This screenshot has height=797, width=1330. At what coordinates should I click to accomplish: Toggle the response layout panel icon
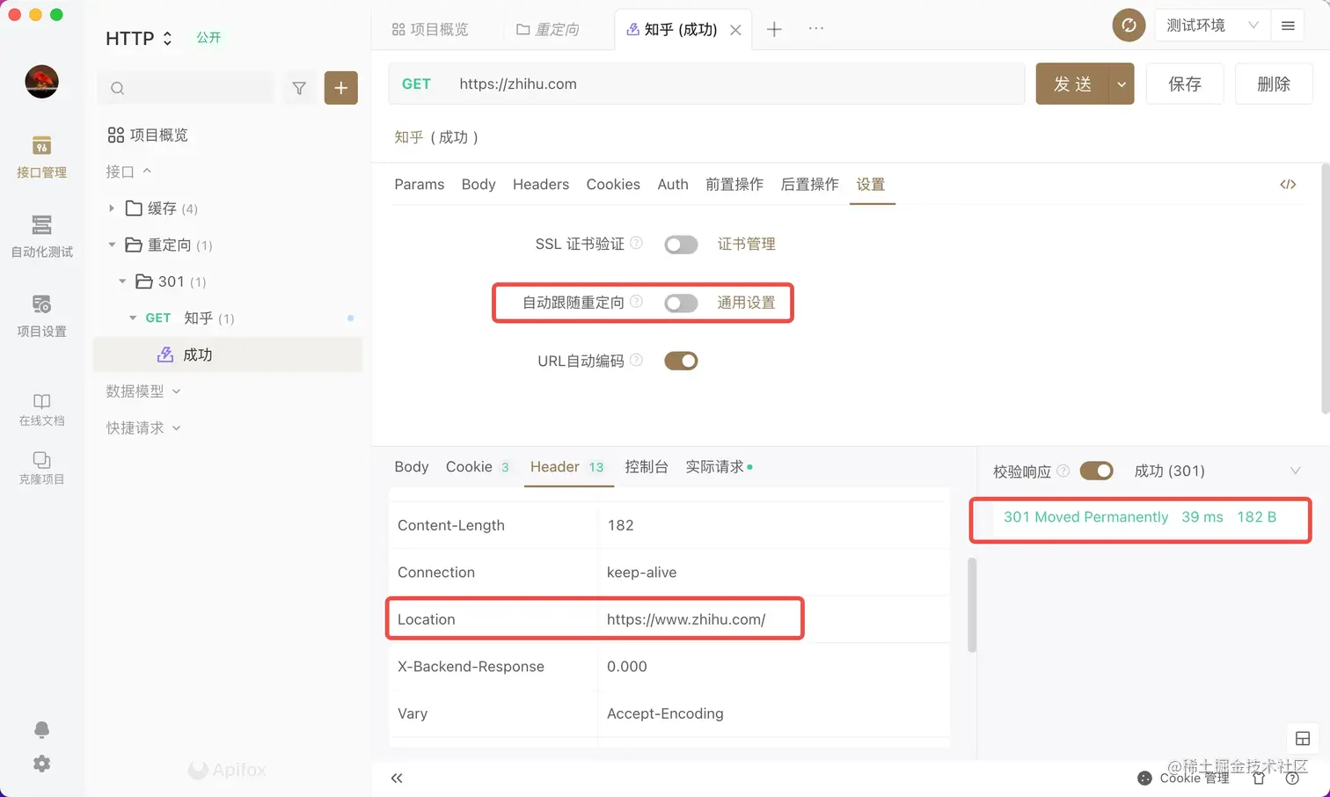pyautogui.click(x=1303, y=739)
